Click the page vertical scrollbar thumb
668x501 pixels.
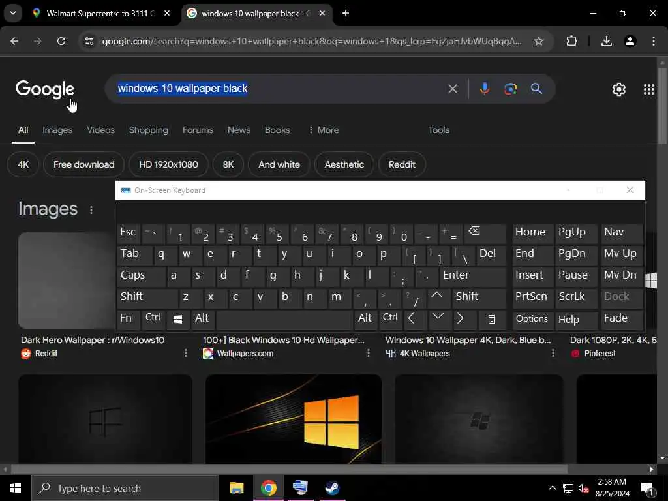662,106
